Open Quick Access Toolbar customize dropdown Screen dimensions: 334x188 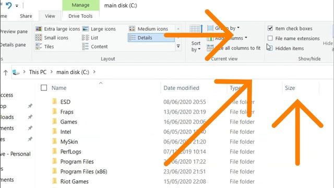(17, 6)
